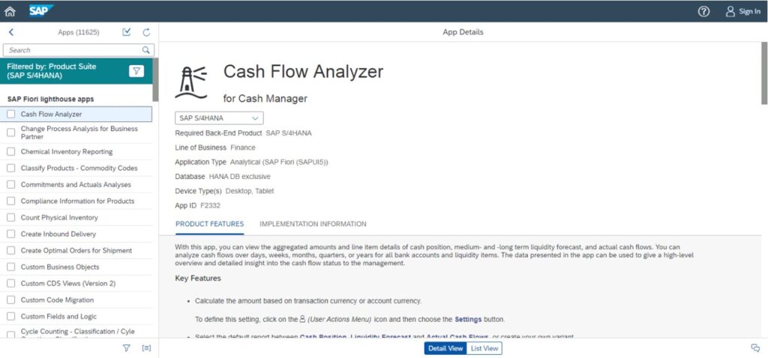
Task: Click the select-all icon beside Apps count
Action: 127,32
